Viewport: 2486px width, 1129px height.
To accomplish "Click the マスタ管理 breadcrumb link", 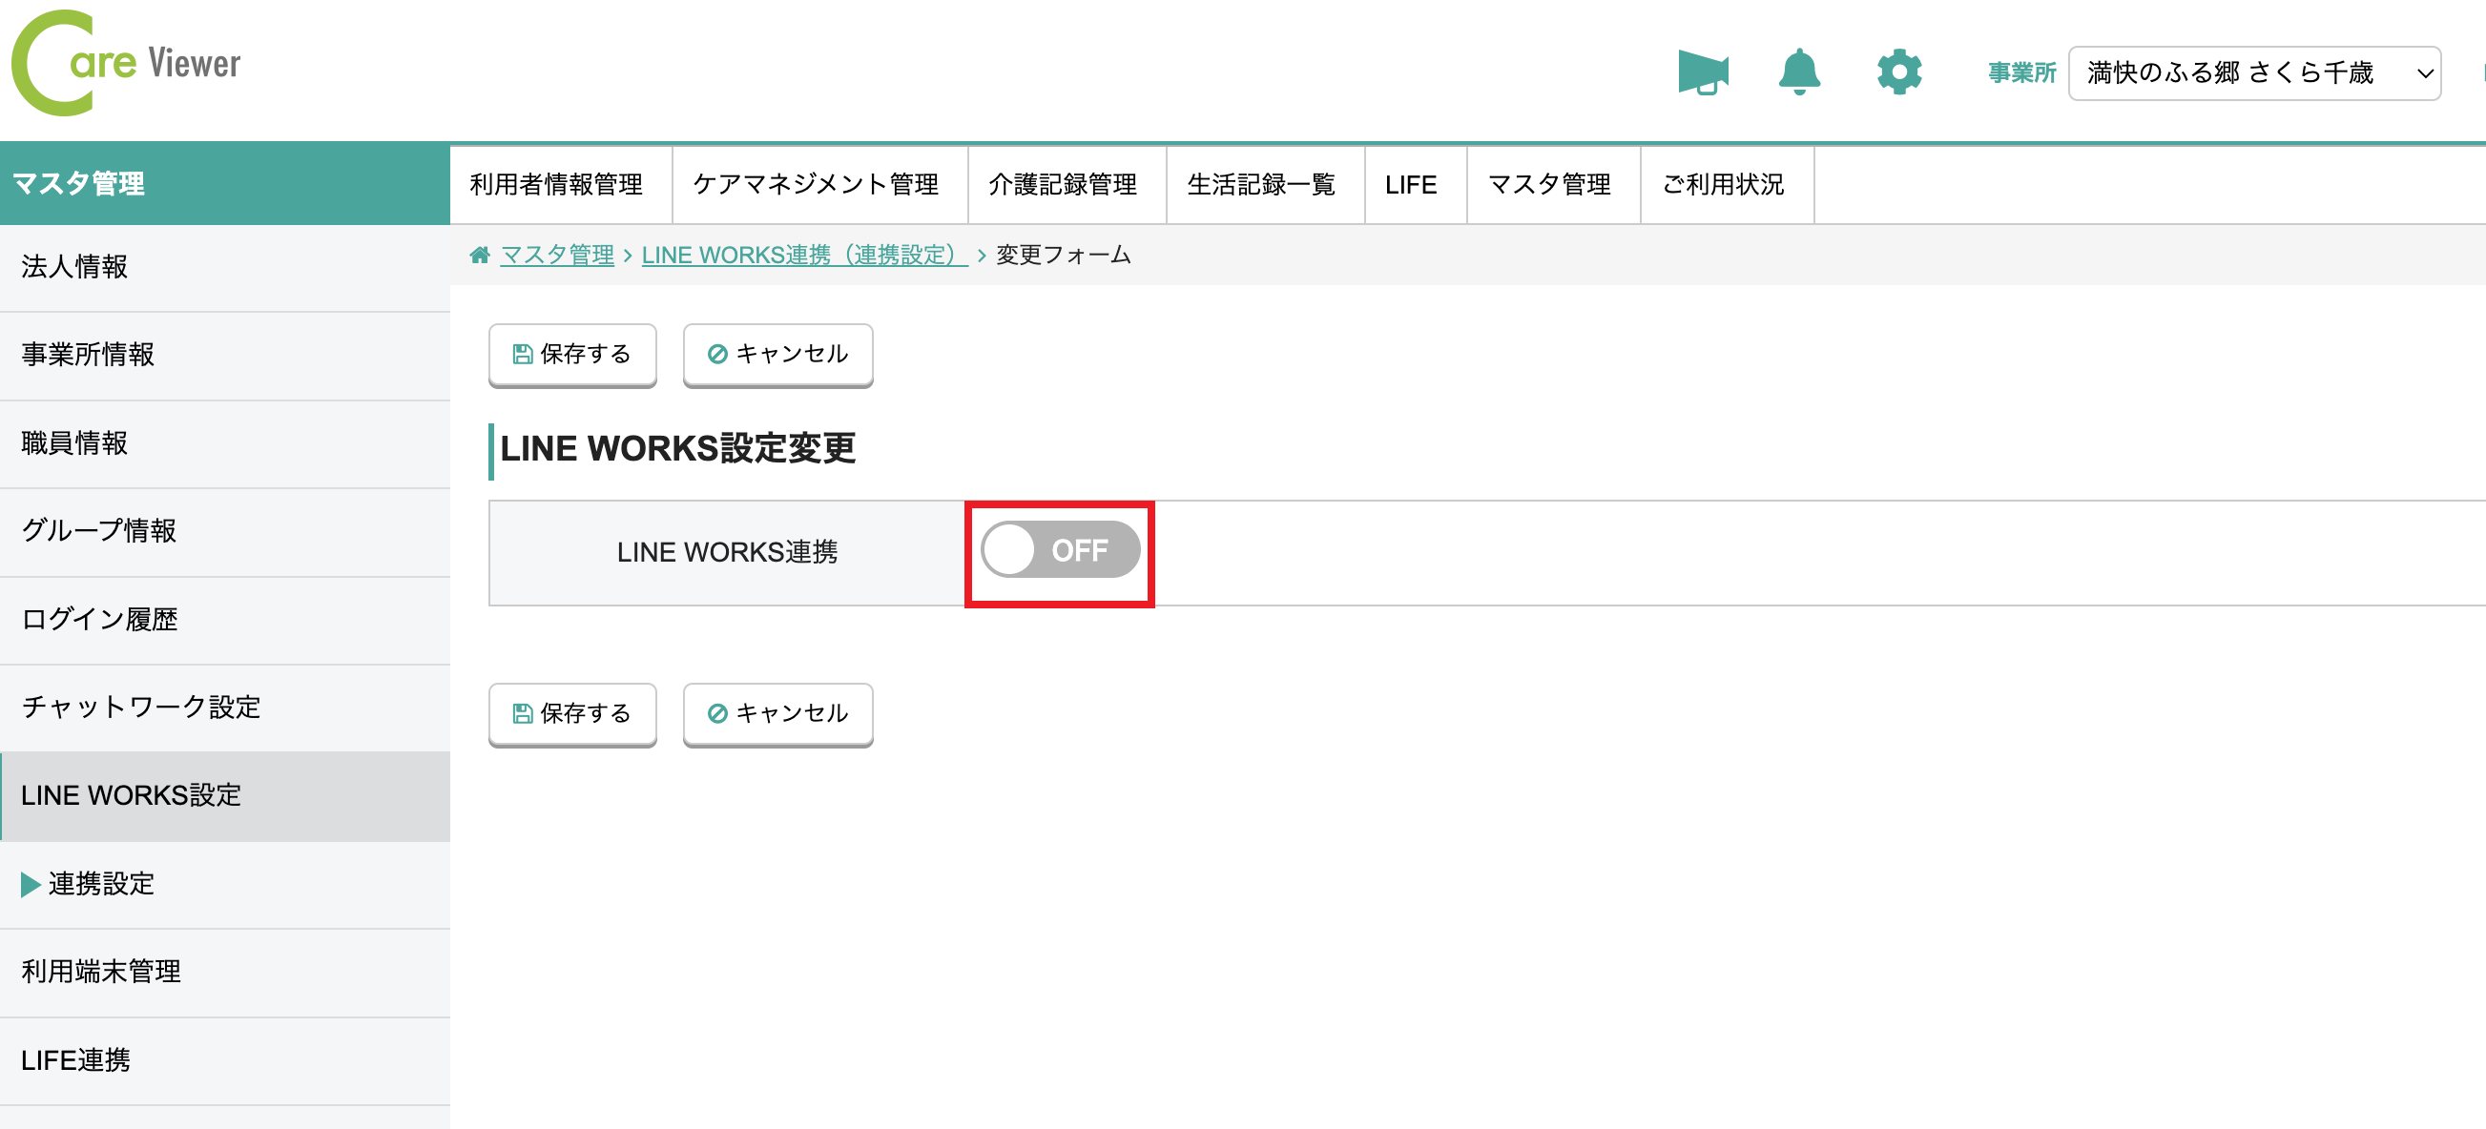I will pos(556,255).
